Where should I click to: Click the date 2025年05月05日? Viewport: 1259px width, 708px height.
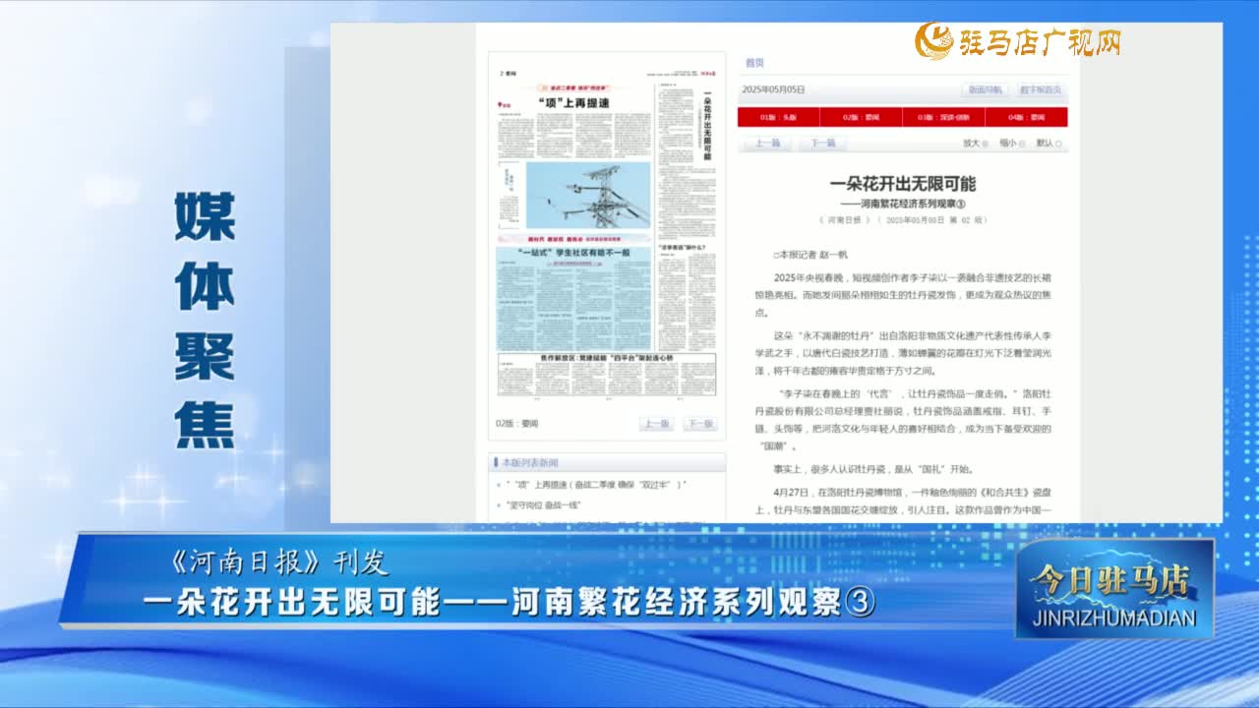click(x=773, y=89)
